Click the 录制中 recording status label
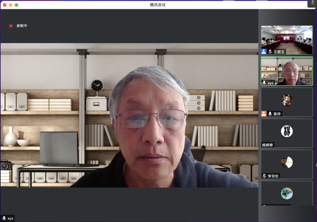This screenshot has width=317, height=222. 22,26
